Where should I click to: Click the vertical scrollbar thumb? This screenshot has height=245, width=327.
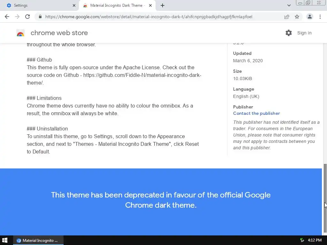click(325, 198)
